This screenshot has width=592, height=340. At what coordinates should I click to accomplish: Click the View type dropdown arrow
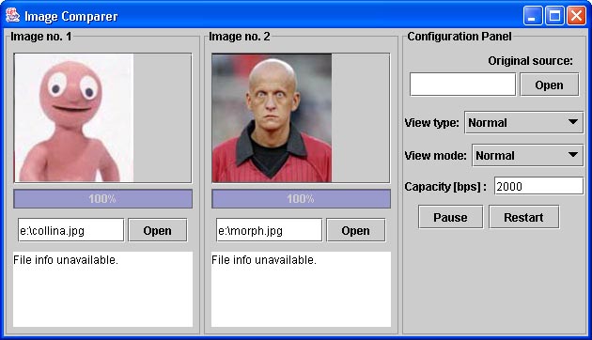tap(573, 122)
